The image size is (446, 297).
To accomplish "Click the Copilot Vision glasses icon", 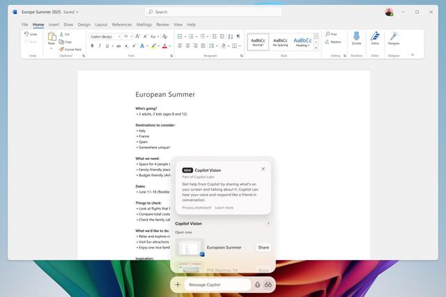I will (268, 284).
